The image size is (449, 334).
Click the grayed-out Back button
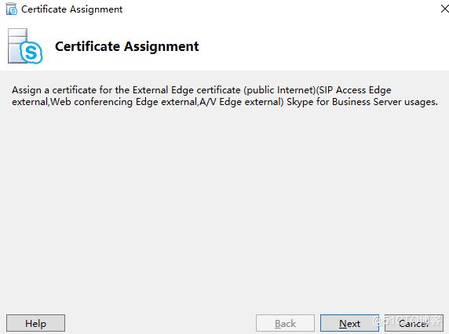coord(285,324)
